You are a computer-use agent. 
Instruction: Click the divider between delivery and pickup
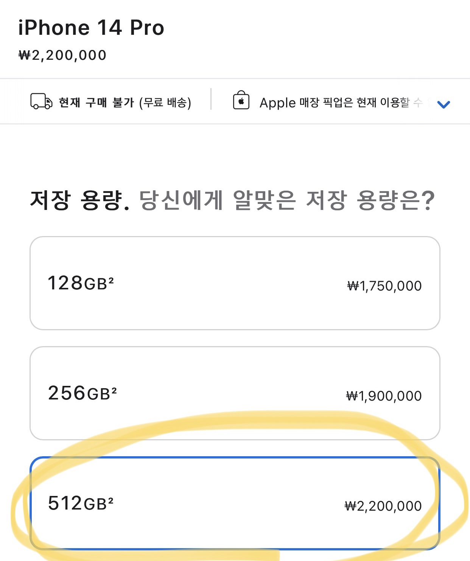click(211, 99)
